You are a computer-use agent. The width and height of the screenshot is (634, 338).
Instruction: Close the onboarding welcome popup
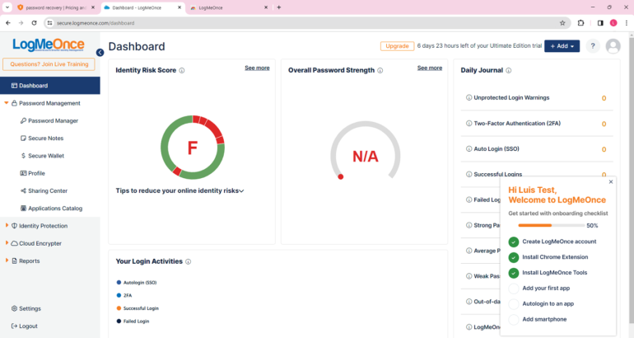point(610,181)
